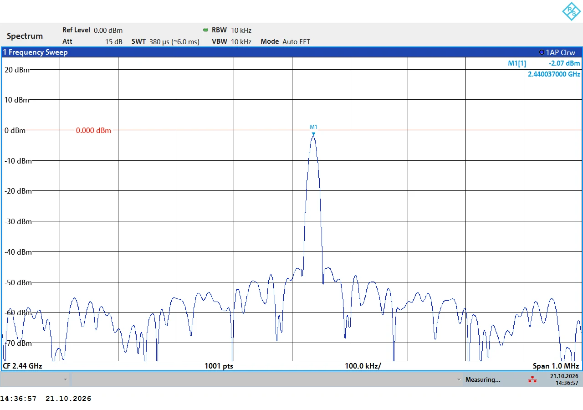Click the -20 dBm axis label
583x410 pixels.
[18, 191]
